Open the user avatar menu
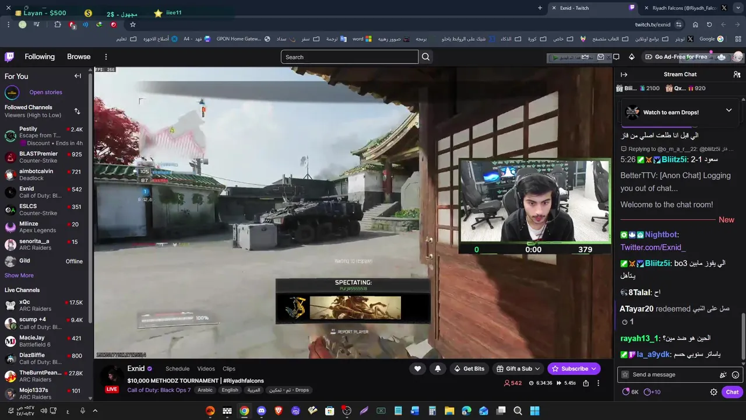 pyautogui.click(x=737, y=57)
